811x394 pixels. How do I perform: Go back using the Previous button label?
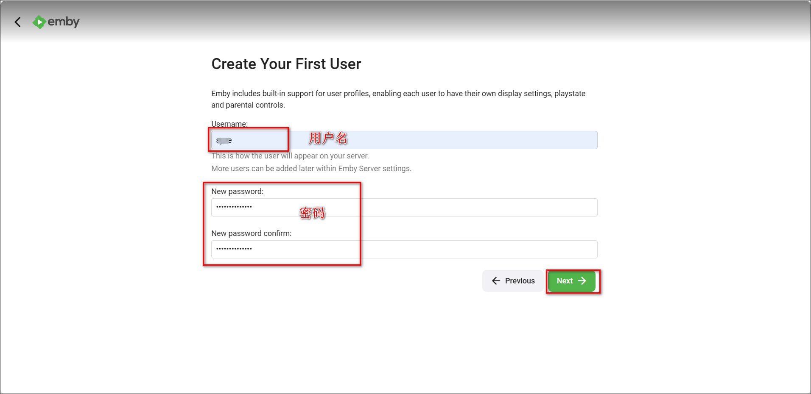click(520, 281)
